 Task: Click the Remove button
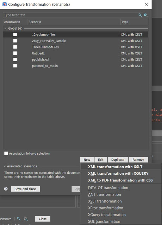coord(138,160)
